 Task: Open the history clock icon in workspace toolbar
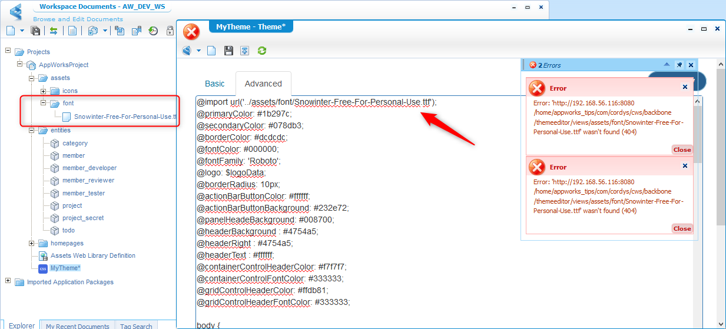(x=153, y=31)
